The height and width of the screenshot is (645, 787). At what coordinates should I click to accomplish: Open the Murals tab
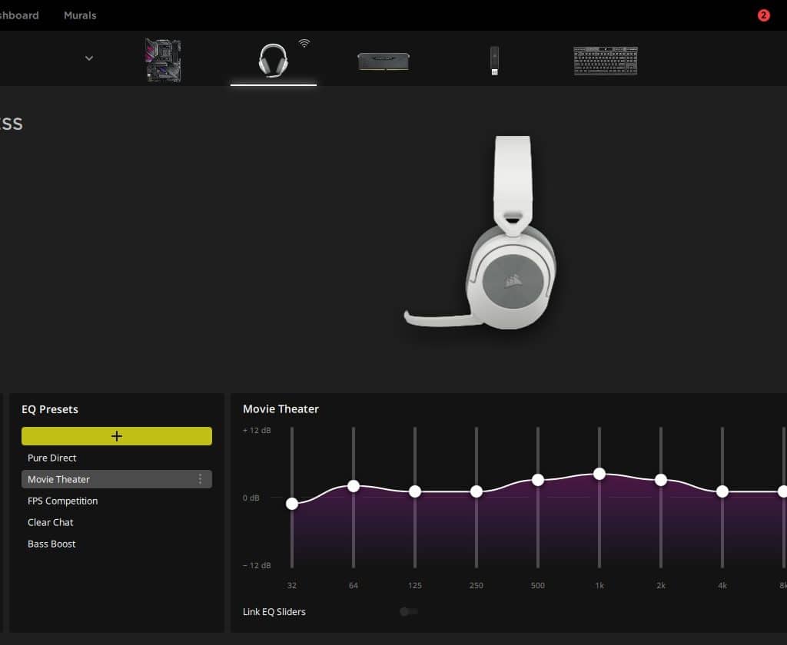(80, 15)
